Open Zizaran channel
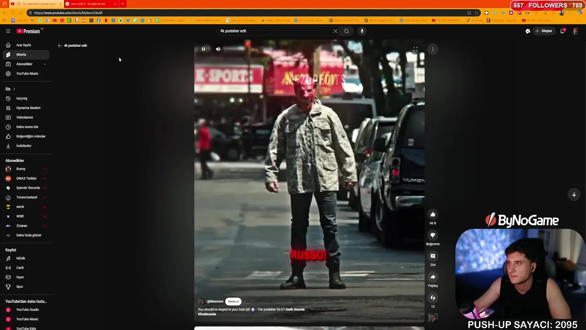Viewport: 586px width, 330px height. click(x=26, y=225)
